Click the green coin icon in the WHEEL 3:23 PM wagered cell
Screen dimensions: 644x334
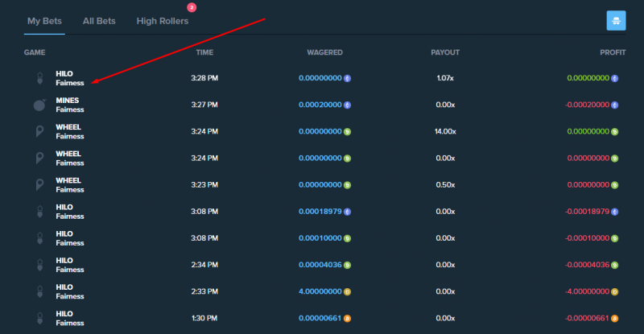point(347,185)
